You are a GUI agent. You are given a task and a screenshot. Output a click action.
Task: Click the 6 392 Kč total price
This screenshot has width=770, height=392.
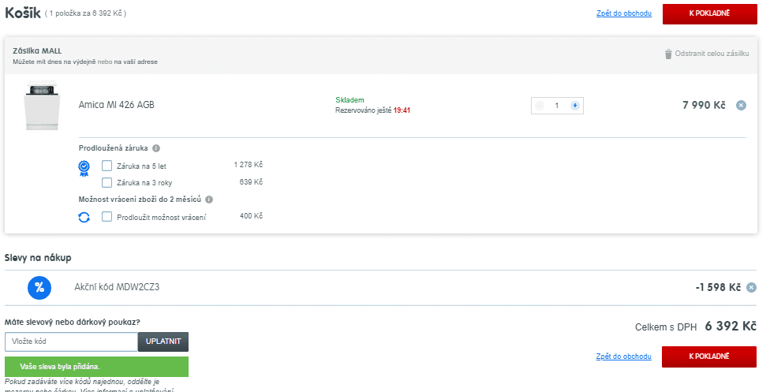(x=731, y=327)
